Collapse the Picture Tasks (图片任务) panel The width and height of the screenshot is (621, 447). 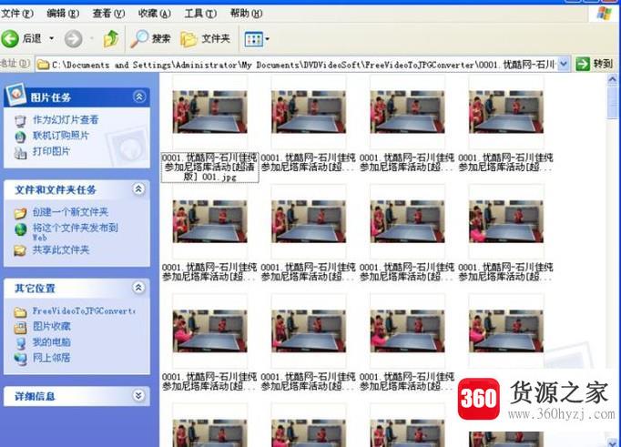(139, 97)
